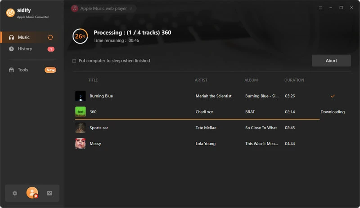Screen dimensions: 360x208
Task: Enable put computer to sleep when finished
Action: coord(74,61)
